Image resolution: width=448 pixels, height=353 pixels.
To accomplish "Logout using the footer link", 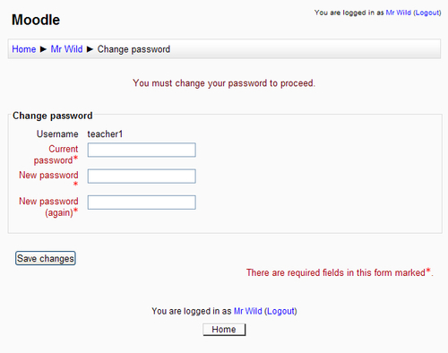I will pos(281,311).
